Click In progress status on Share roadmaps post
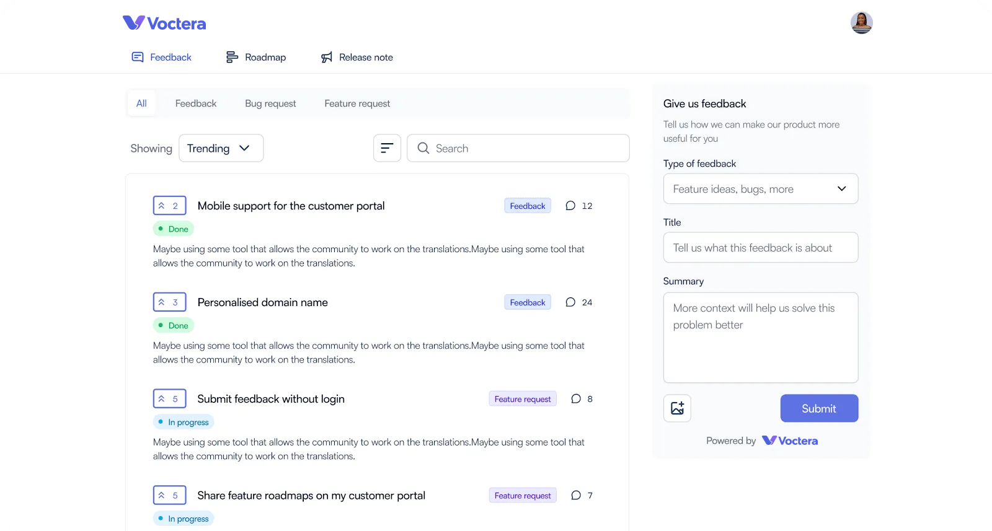 (184, 519)
